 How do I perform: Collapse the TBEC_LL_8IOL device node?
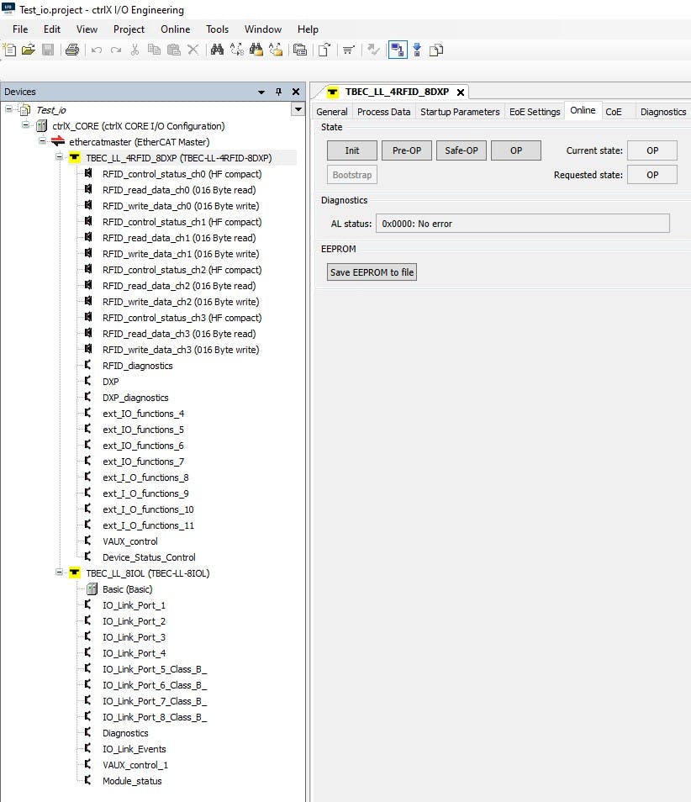tap(59, 572)
